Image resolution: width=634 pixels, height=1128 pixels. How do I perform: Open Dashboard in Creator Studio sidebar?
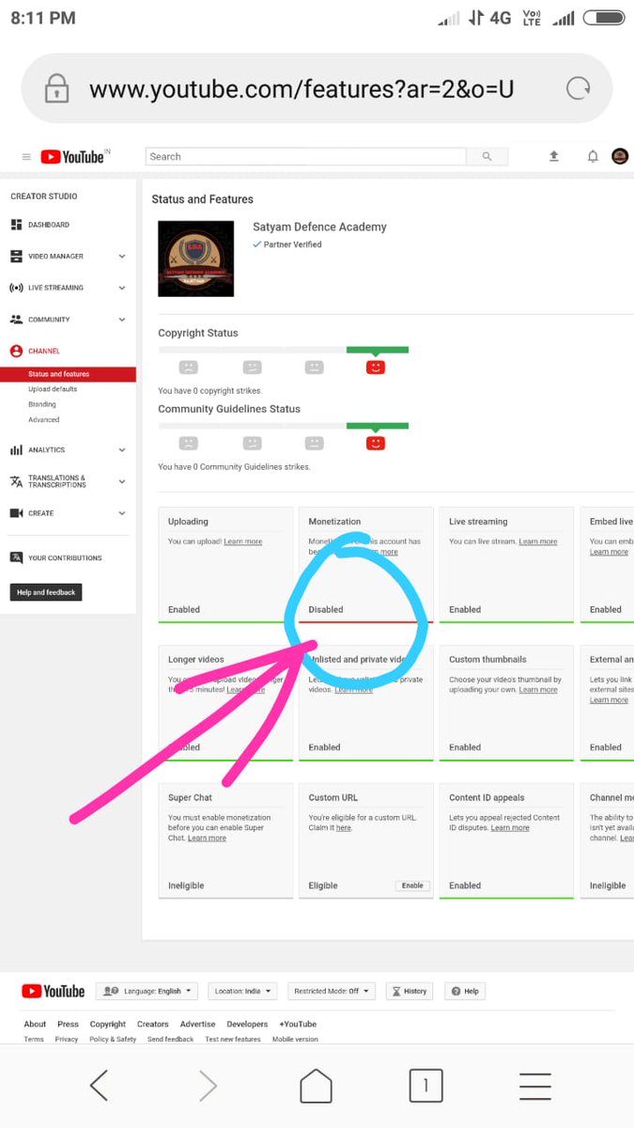[x=48, y=225]
